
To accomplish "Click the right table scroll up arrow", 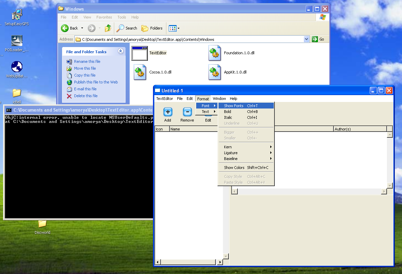I will click(390, 135).
